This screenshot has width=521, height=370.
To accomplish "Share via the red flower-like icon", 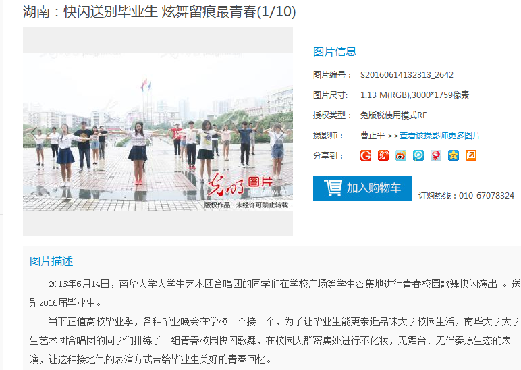I will click(x=436, y=155).
